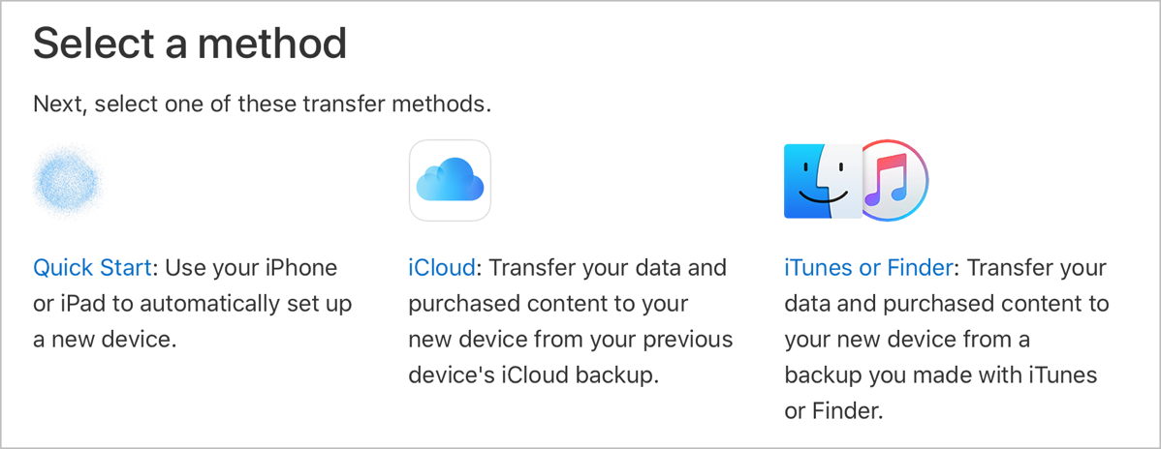Image resolution: width=1161 pixels, height=449 pixels.
Task: Click the 'your new device from a' line
Action: coord(906,340)
